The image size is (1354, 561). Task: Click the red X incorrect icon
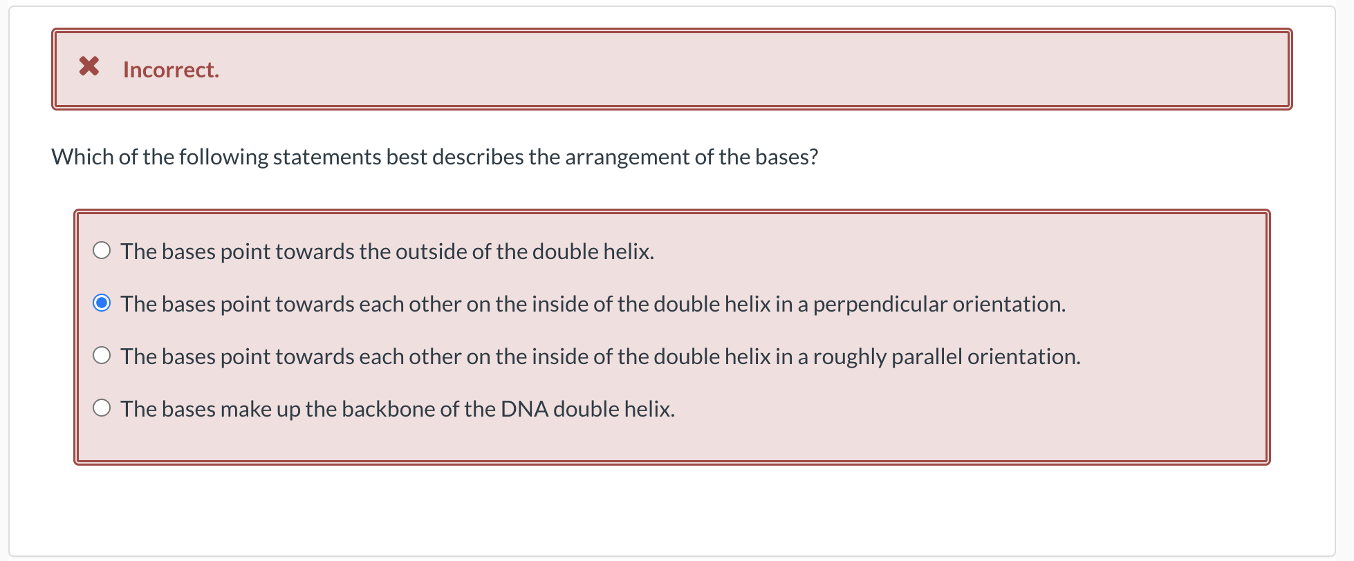tap(89, 68)
